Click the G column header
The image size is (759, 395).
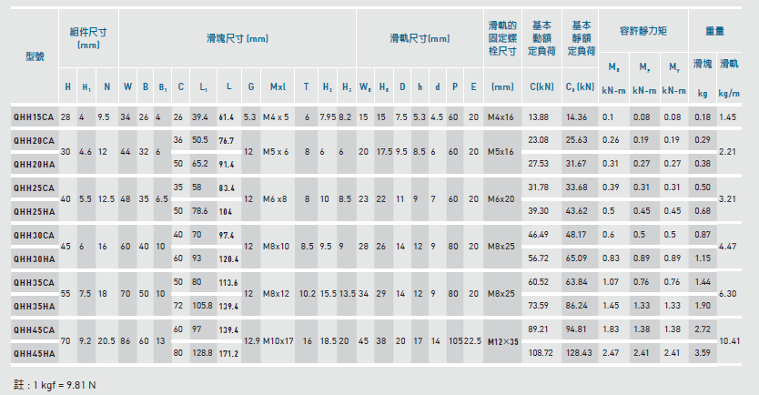251,86
